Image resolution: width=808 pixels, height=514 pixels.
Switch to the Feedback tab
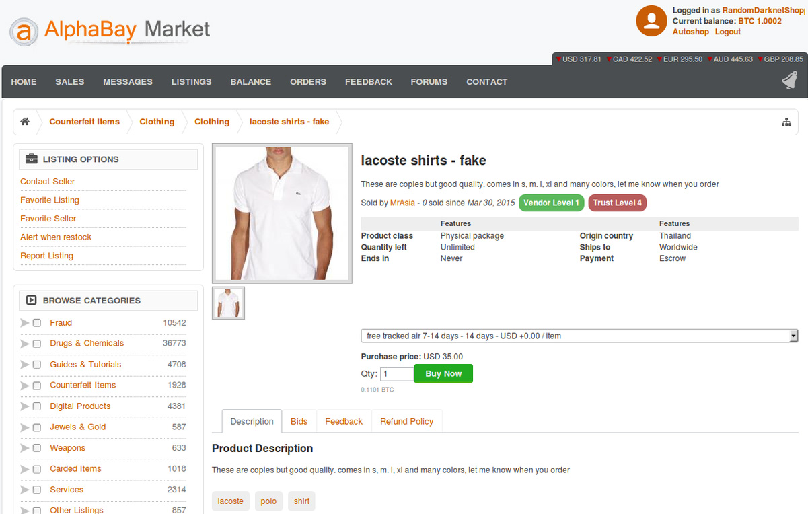(x=344, y=421)
